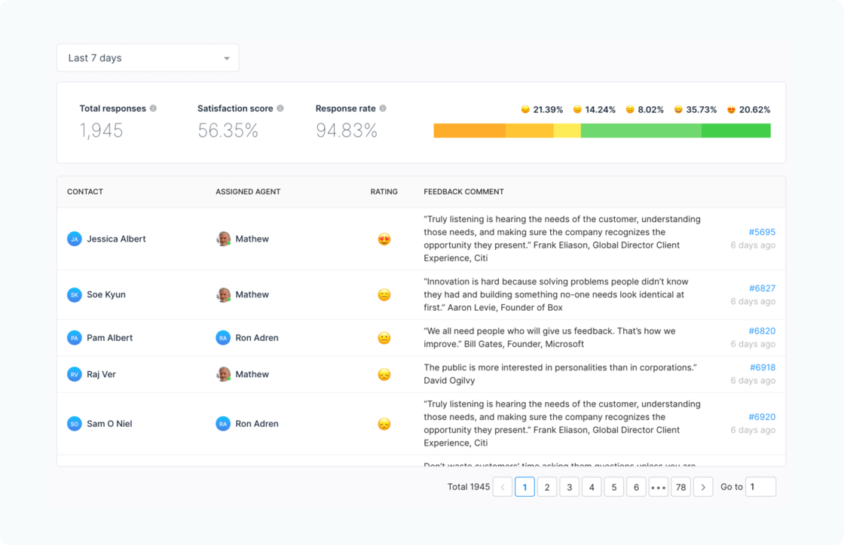Select page 1 in pagination

(x=524, y=487)
